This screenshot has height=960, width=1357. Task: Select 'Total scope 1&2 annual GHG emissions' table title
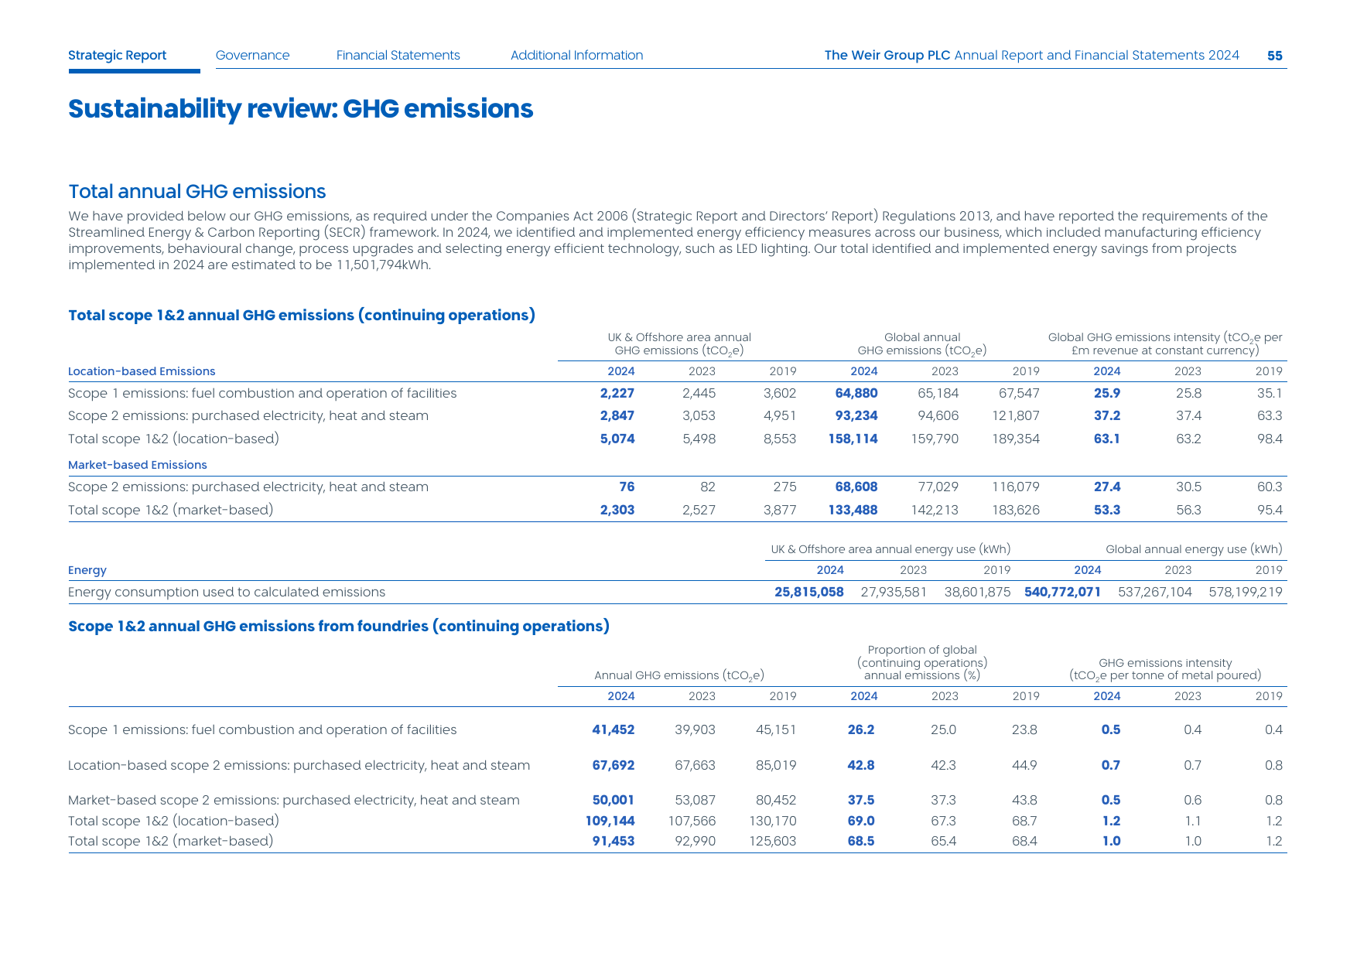click(x=302, y=316)
